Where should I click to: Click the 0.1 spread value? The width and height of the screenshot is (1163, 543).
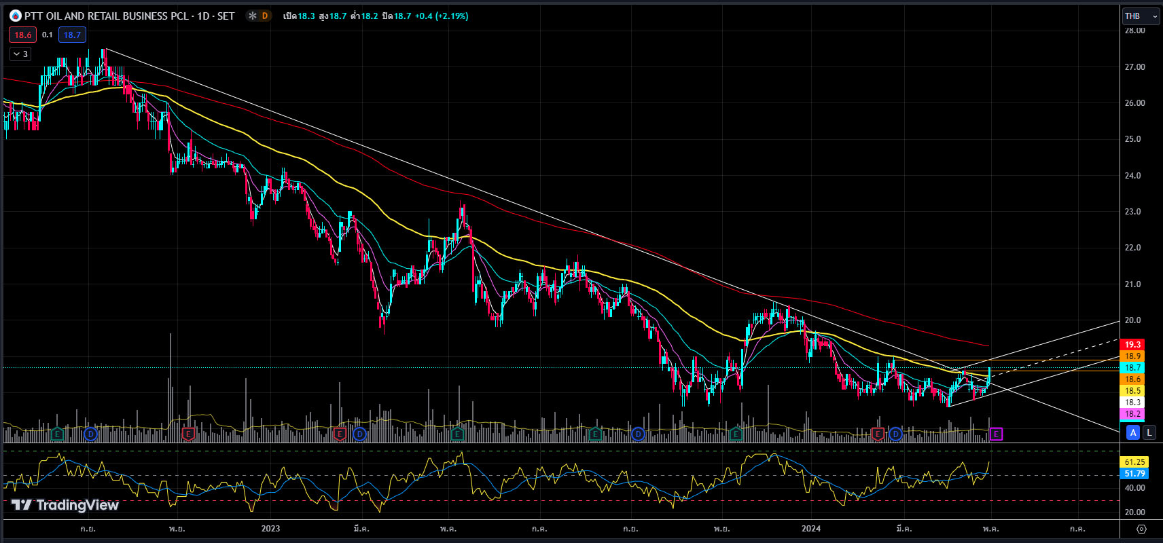(47, 35)
